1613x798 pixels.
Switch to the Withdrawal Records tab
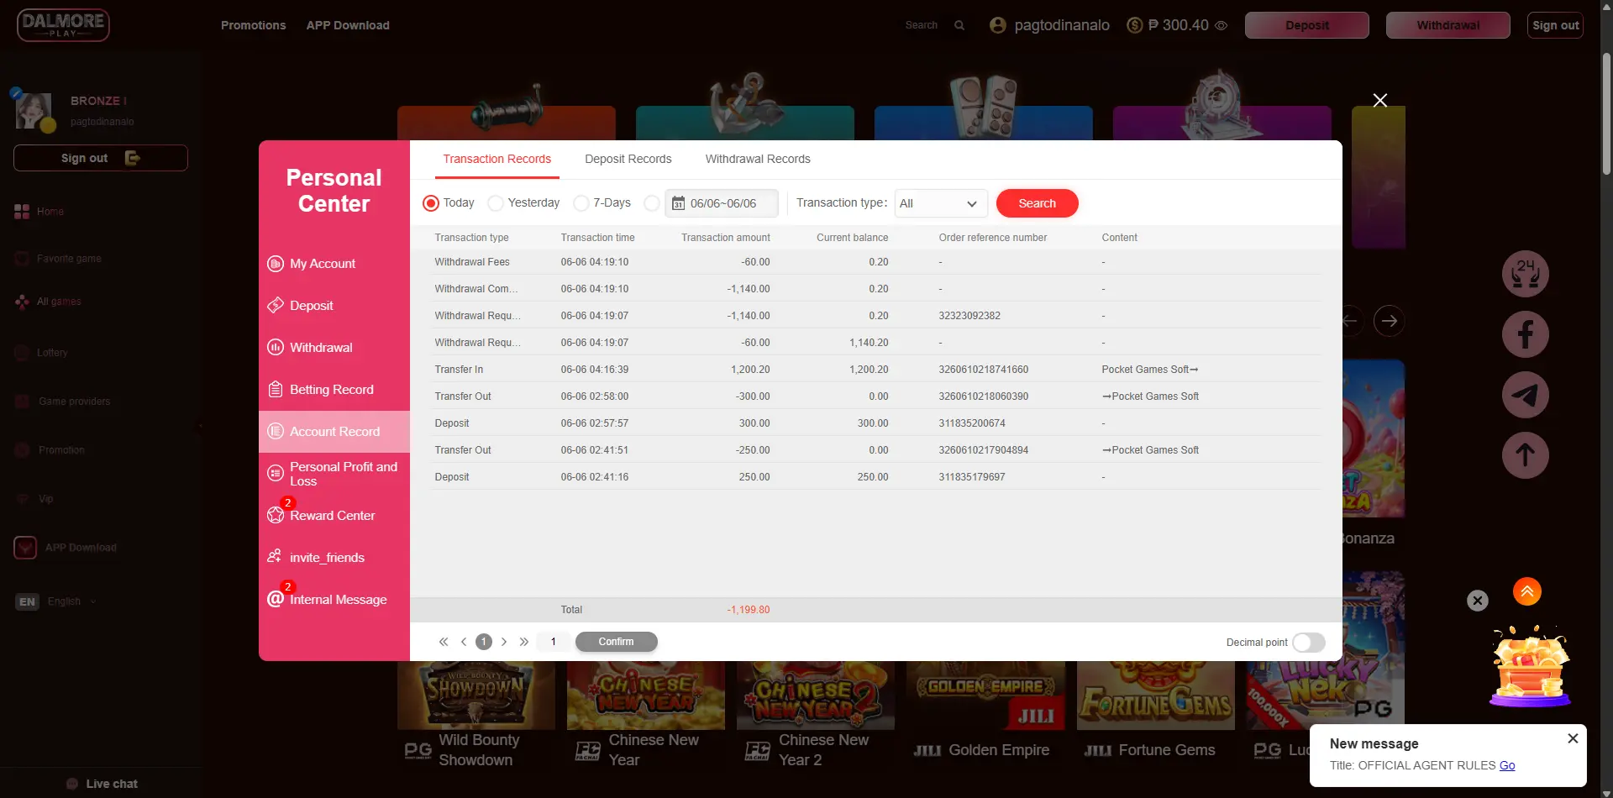758,159
